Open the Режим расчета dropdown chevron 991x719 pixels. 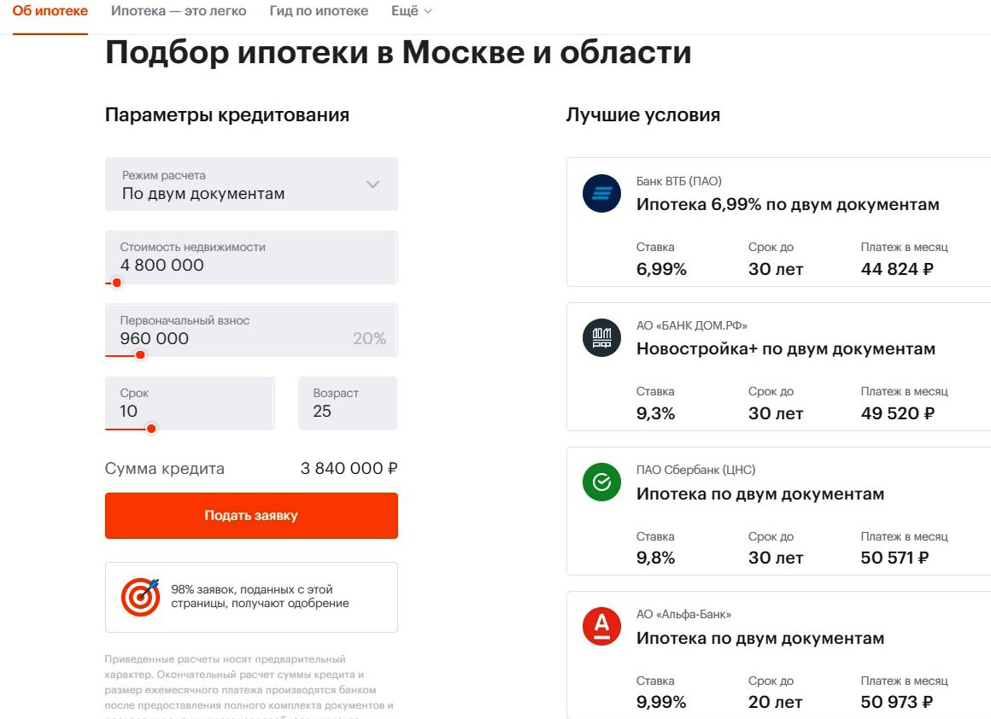pos(372,184)
